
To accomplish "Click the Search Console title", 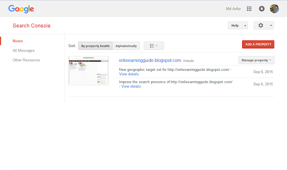I will click(x=31, y=26).
